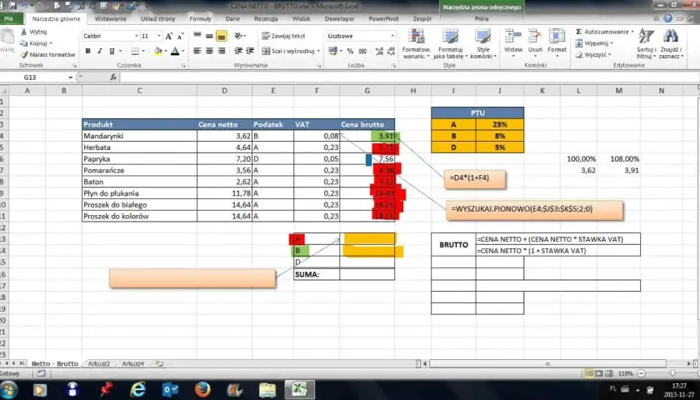Viewport: 700px width, 400px height.
Task: Switch to the PowerPivot ribbon tab
Action: click(383, 18)
